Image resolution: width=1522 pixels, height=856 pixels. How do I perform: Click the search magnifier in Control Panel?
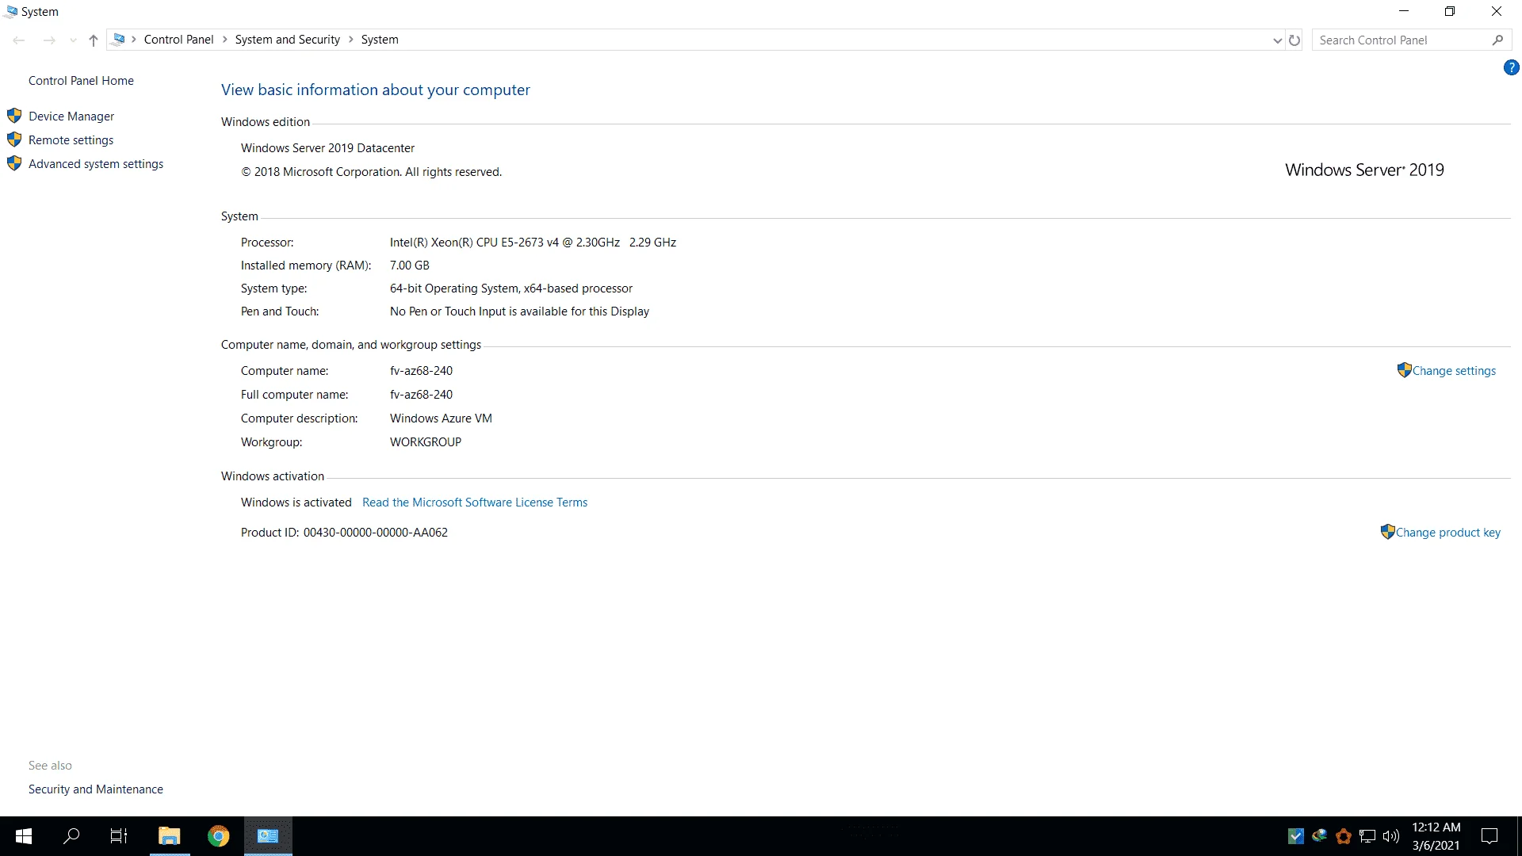tap(1497, 40)
